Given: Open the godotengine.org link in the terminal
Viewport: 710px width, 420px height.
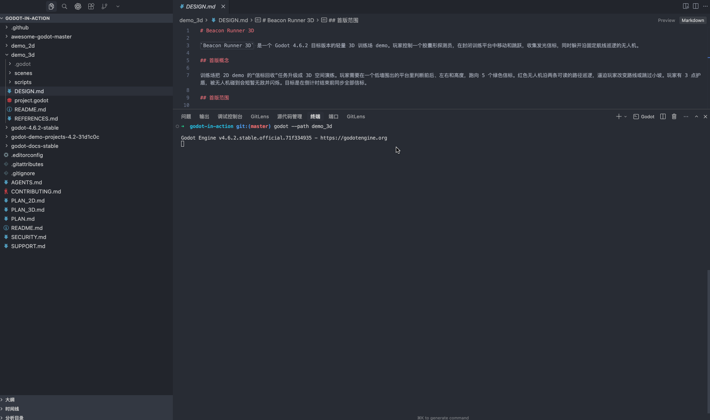Looking at the screenshot, I should [354, 138].
